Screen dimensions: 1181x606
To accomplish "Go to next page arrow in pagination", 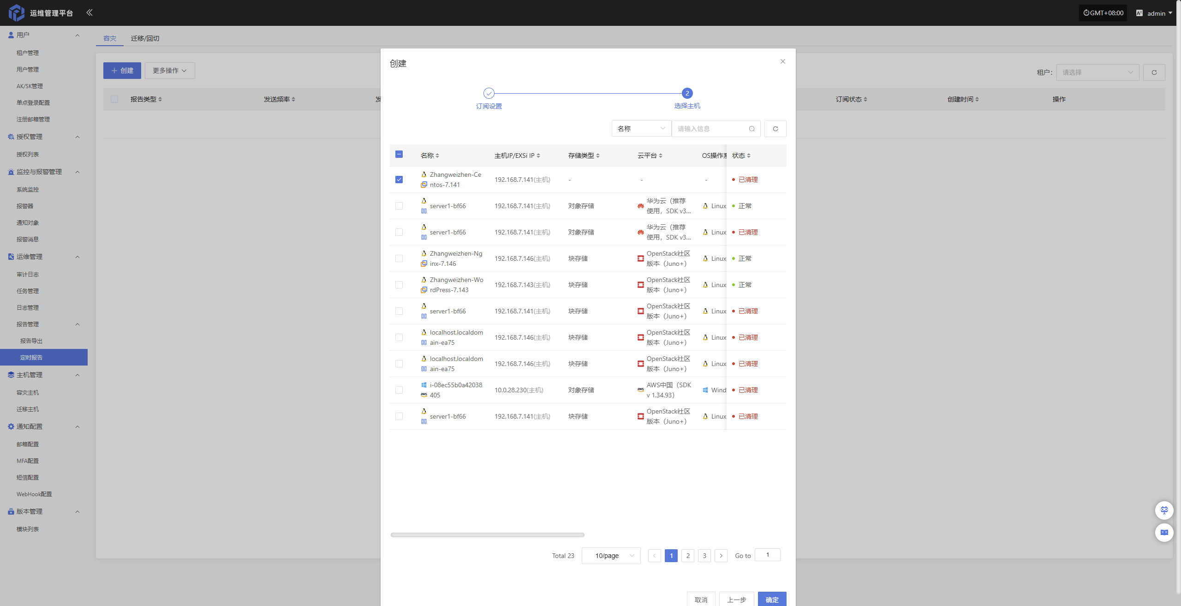I will coord(721,556).
